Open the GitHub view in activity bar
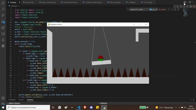 pos(3,46)
